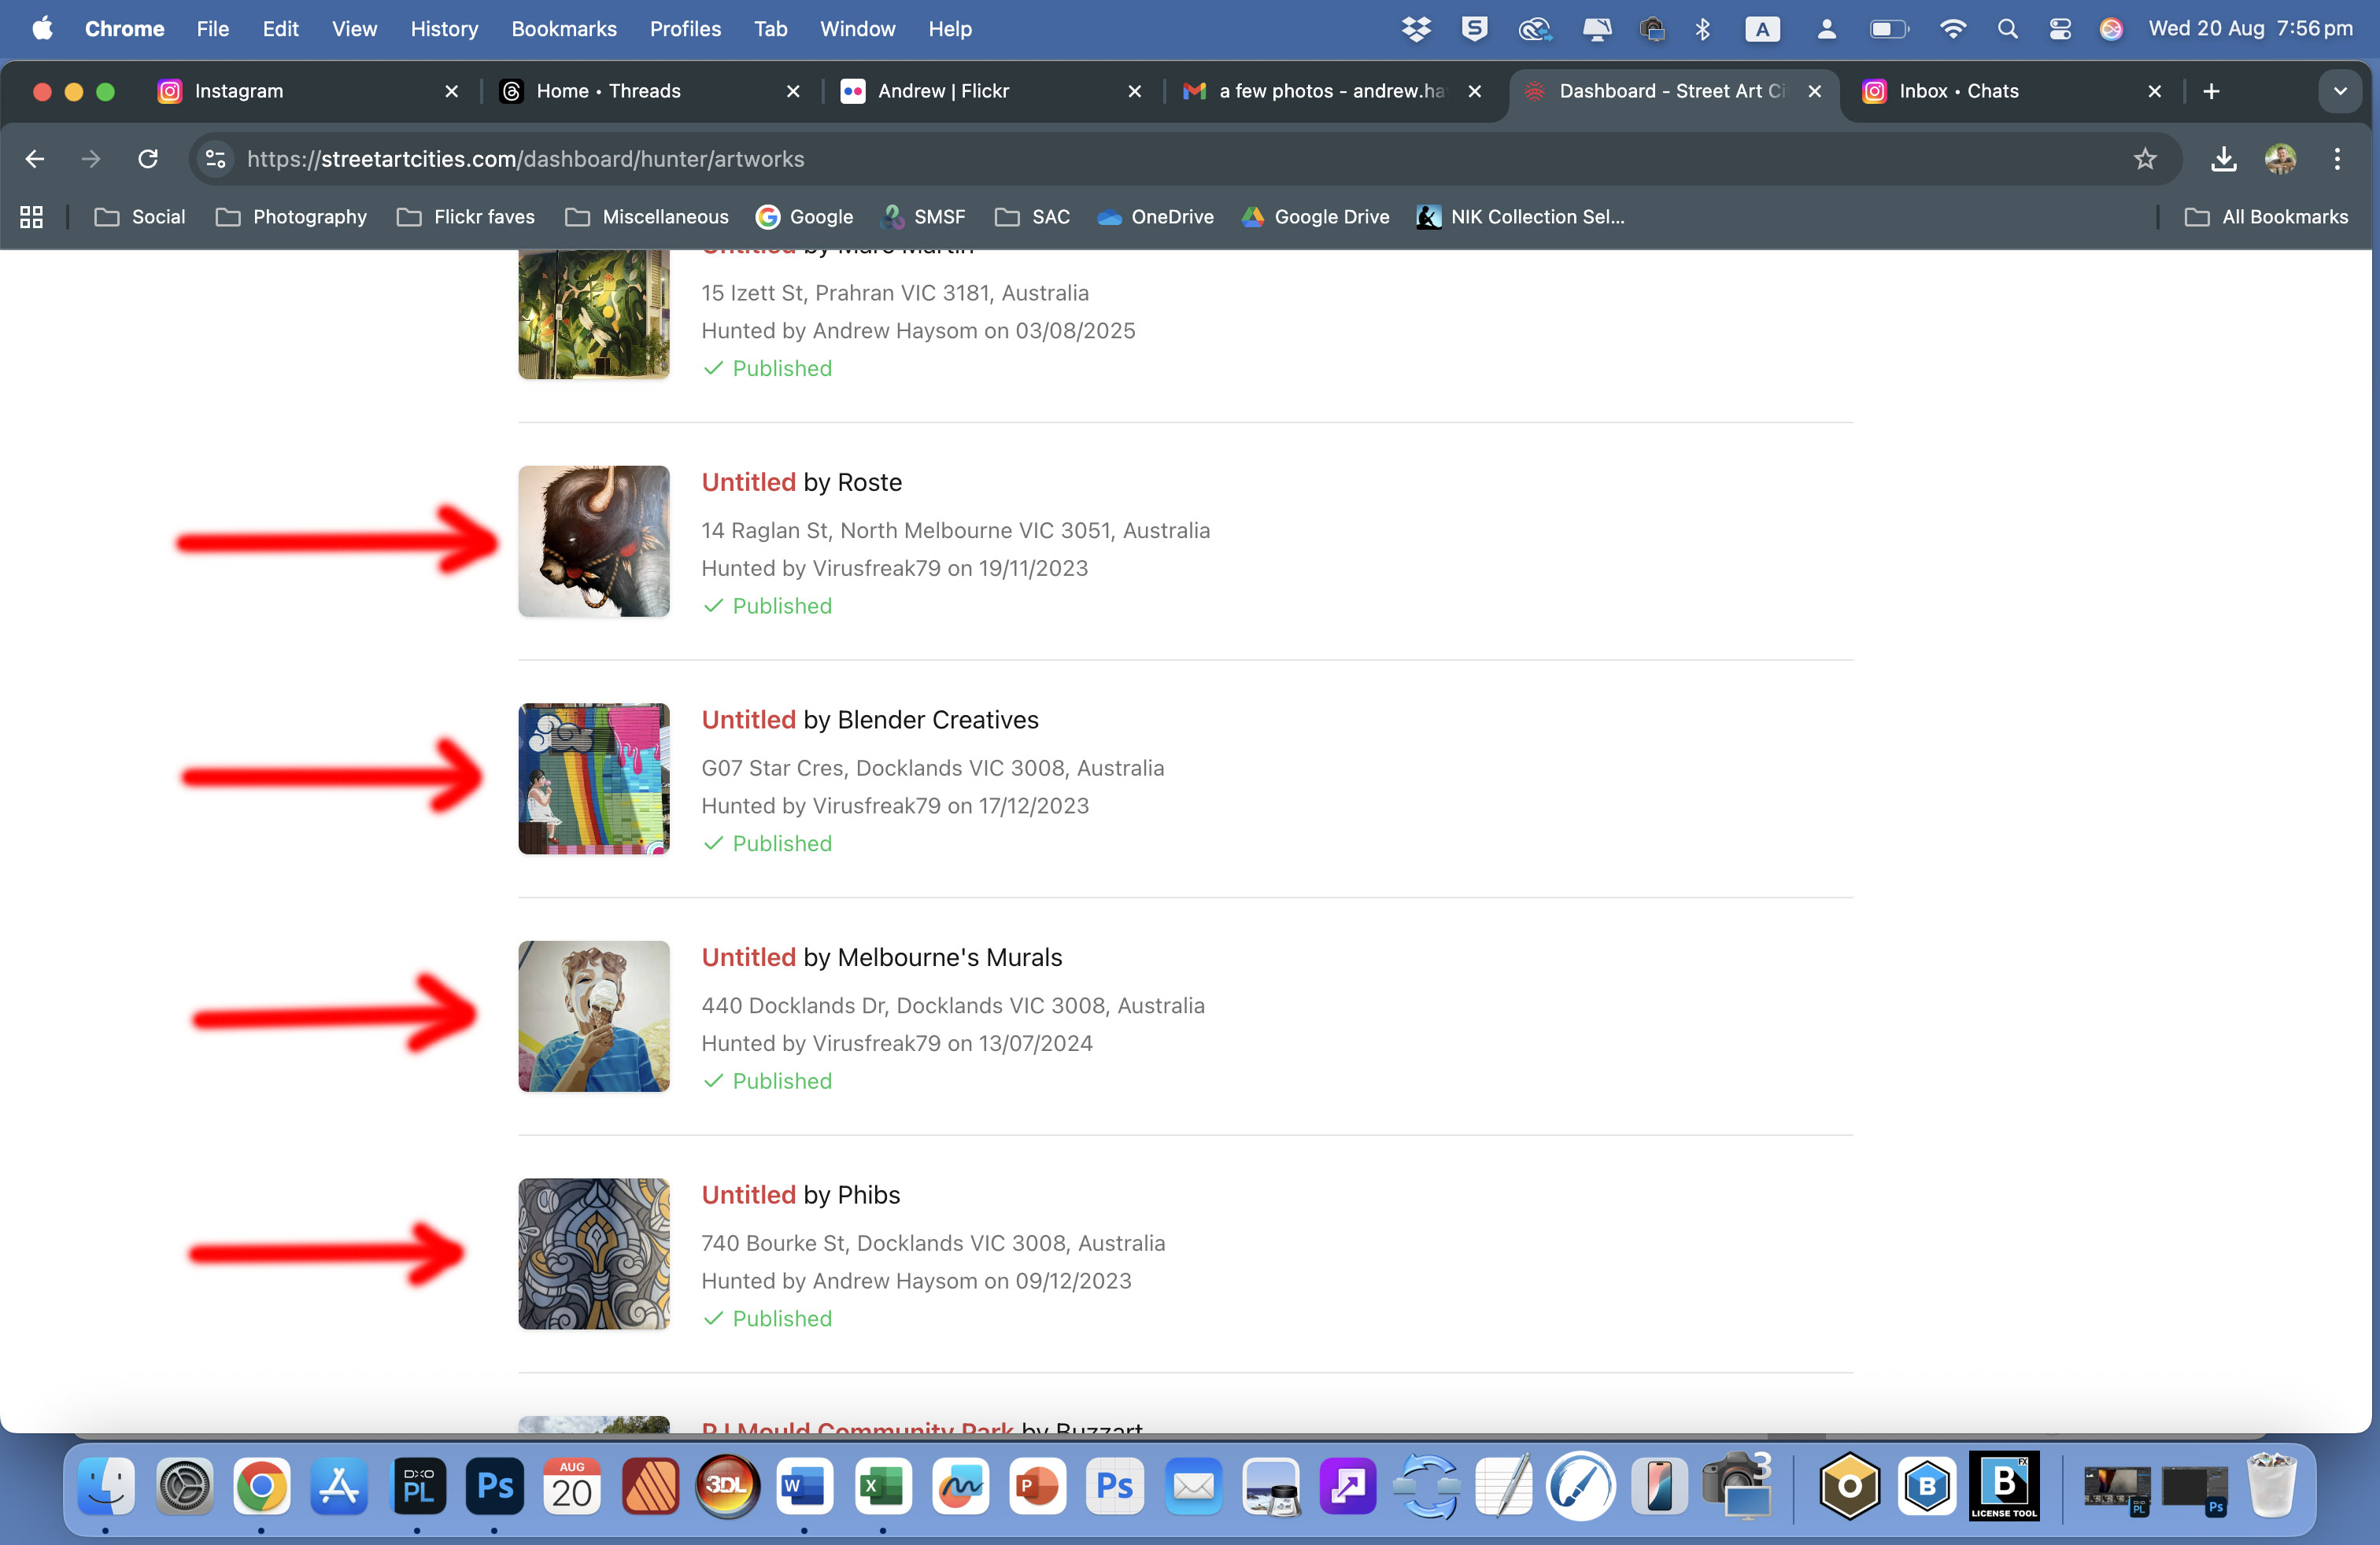This screenshot has height=1545, width=2380.
Task: Reload the Street Art Cities page
Action: point(148,159)
